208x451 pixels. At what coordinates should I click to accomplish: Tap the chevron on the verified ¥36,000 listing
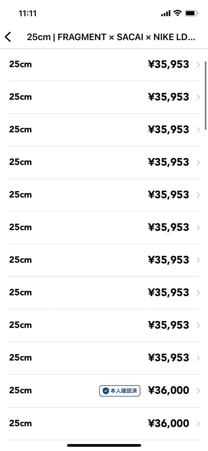(x=198, y=391)
